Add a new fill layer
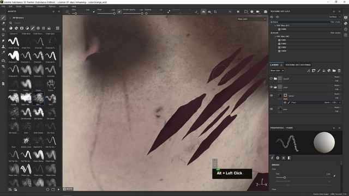Screen dimensions: 349x196 click(324, 71)
